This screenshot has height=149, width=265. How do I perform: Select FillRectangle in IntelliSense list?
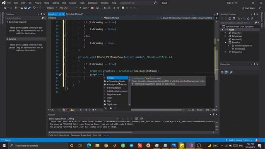pyautogui.click(x=115, y=88)
